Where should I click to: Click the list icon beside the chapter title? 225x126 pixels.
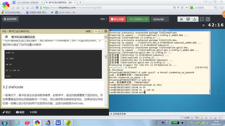tap(6, 37)
